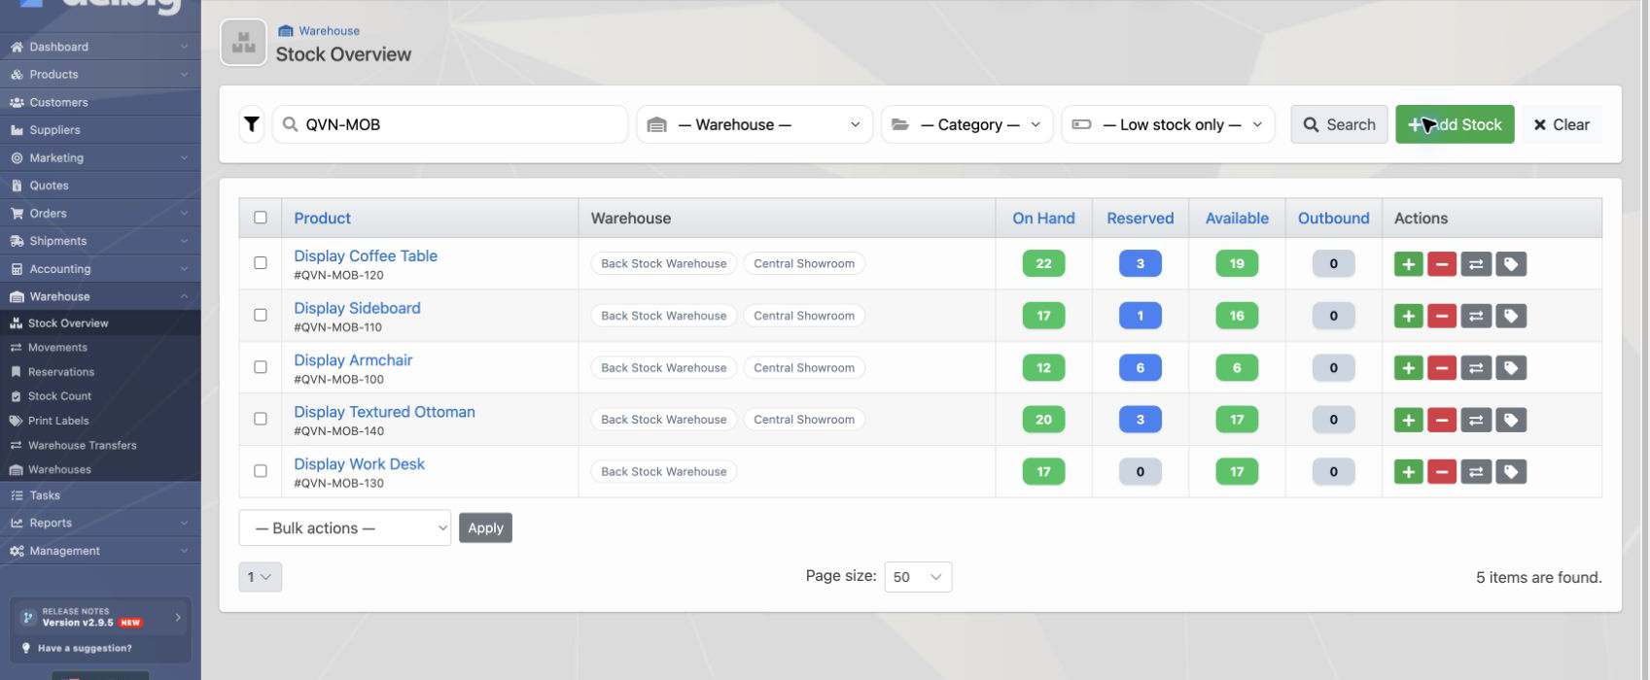Click the search field containing QVN-MOB
The height and width of the screenshot is (680, 1650).
[450, 124]
